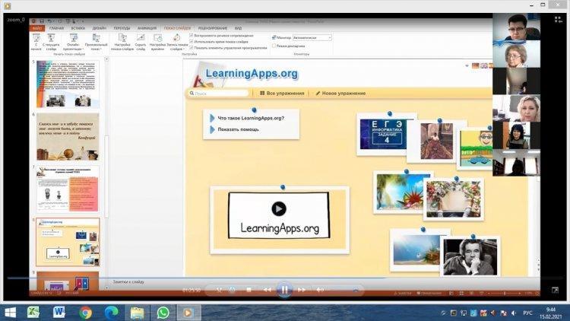The height and width of the screenshot is (321, 570).
Task: Open Windows Start menu
Action: pyautogui.click(x=10, y=313)
